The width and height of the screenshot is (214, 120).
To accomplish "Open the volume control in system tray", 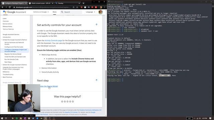I will 200,118.
